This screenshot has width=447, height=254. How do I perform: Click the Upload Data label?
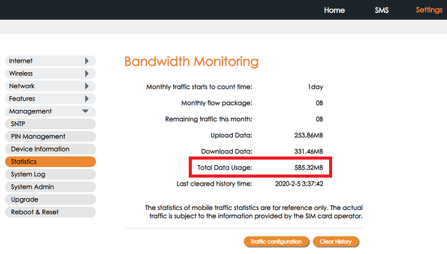[231, 135]
